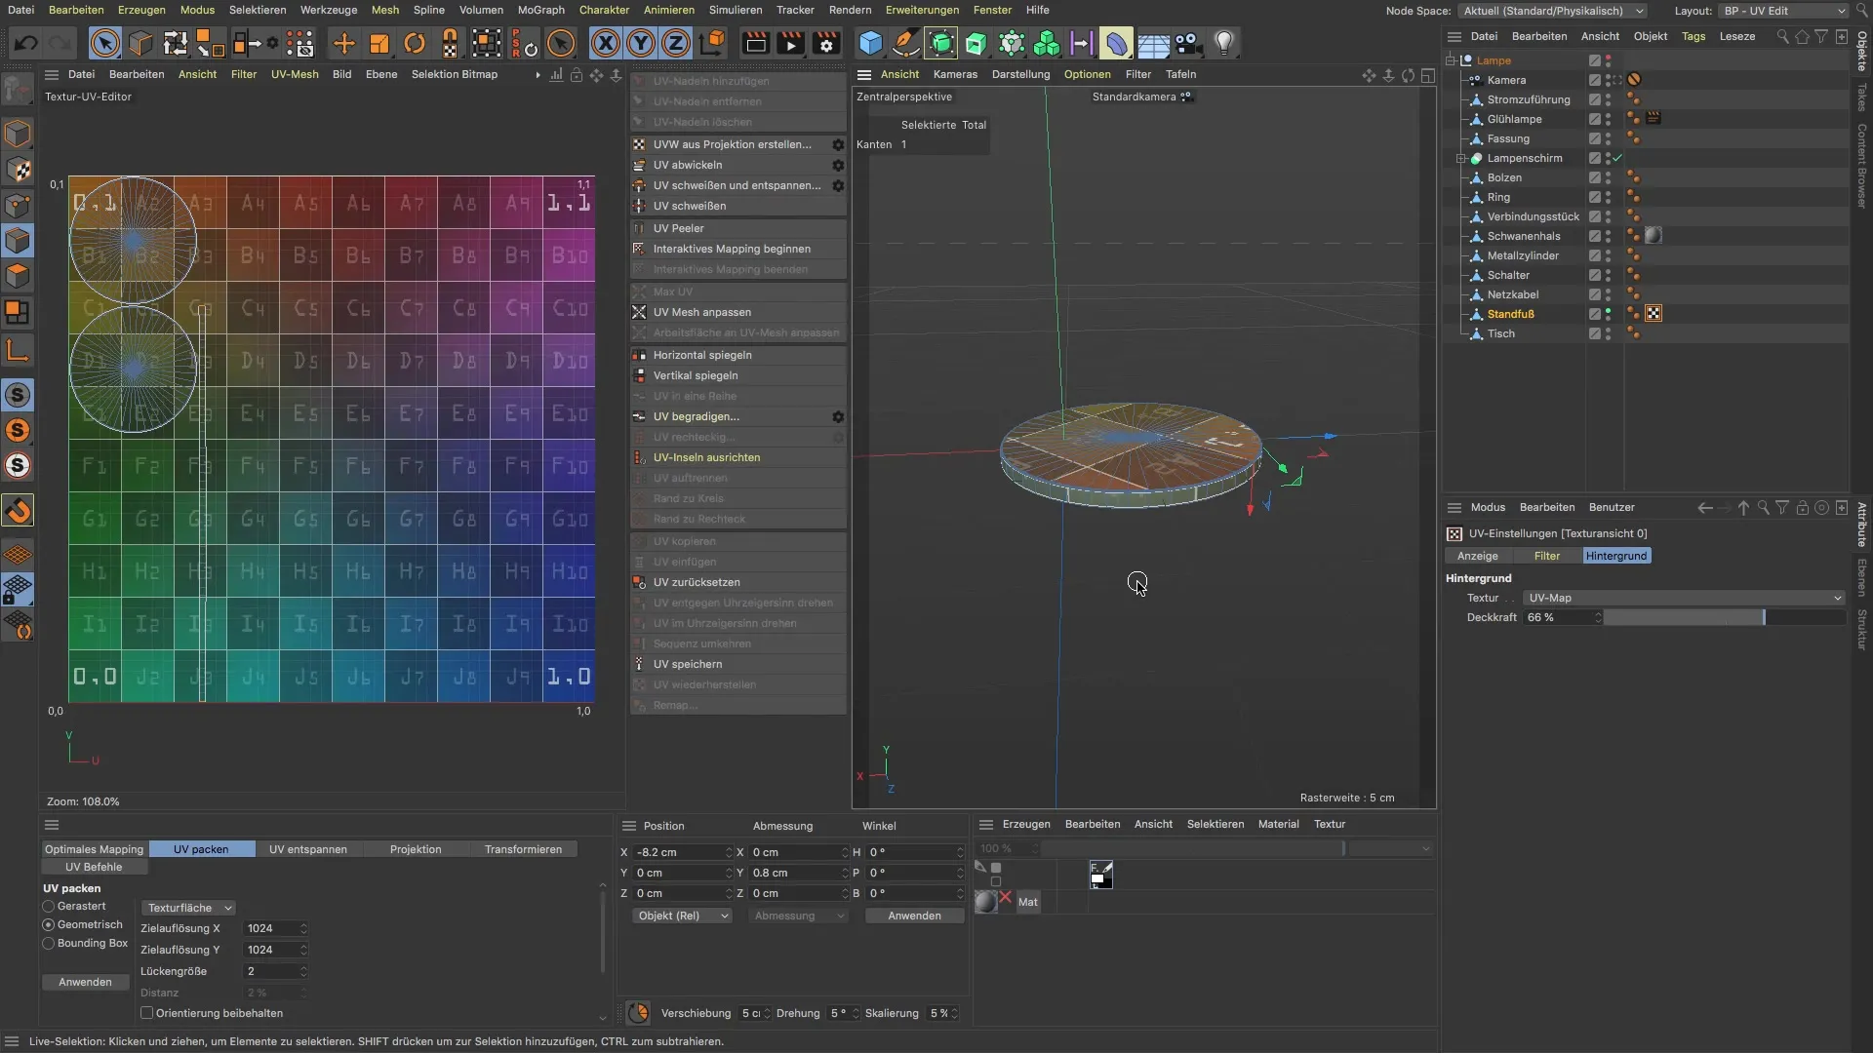This screenshot has height=1053, width=1873.
Task: Toggle the Z axis lock icon
Action: pyautogui.click(x=676, y=44)
